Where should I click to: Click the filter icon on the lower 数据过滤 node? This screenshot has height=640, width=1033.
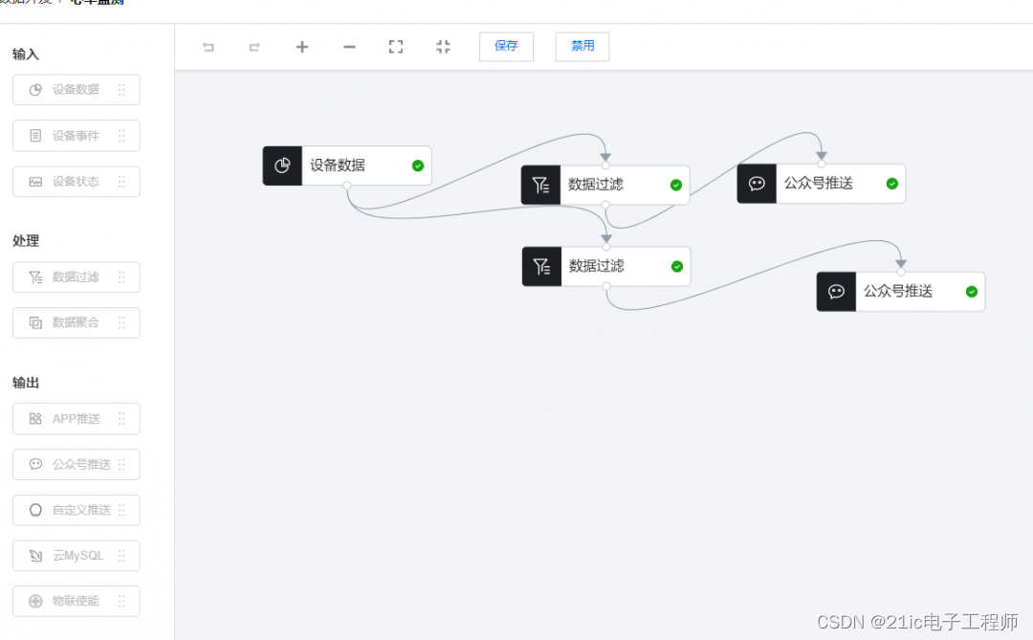click(x=541, y=266)
